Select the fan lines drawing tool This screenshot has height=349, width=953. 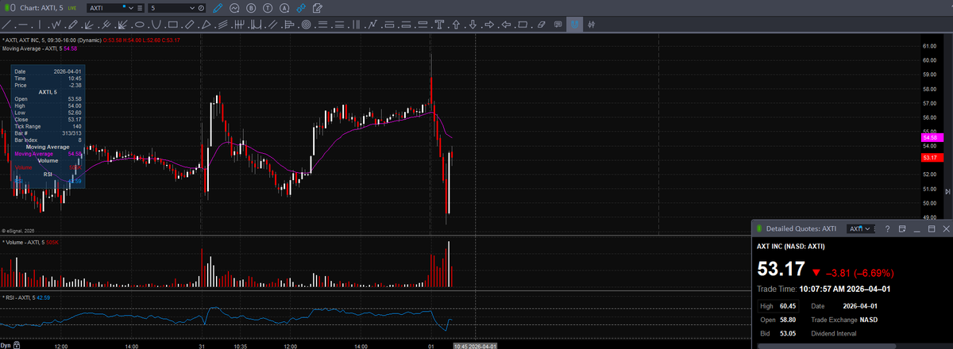[88, 25]
